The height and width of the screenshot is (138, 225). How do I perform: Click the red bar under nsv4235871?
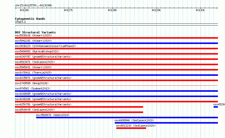coord(116,80)
